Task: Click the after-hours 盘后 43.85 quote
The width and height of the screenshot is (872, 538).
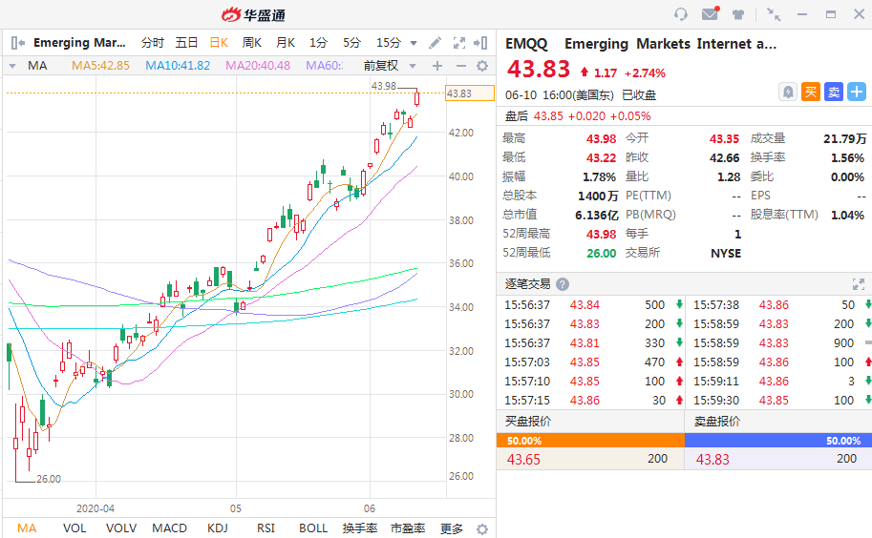Action: 578,116
